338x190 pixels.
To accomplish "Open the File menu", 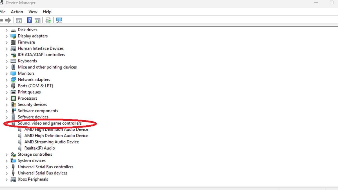I will pyautogui.click(x=3, y=12).
